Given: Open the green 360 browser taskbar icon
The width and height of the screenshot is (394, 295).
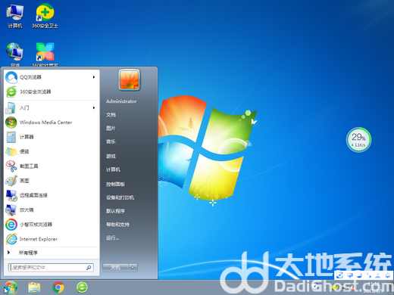Looking at the screenshot, I should pos(82,287).
